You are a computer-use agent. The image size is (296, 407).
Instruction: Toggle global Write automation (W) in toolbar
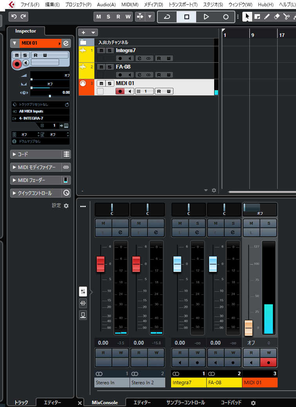point(128,16)
